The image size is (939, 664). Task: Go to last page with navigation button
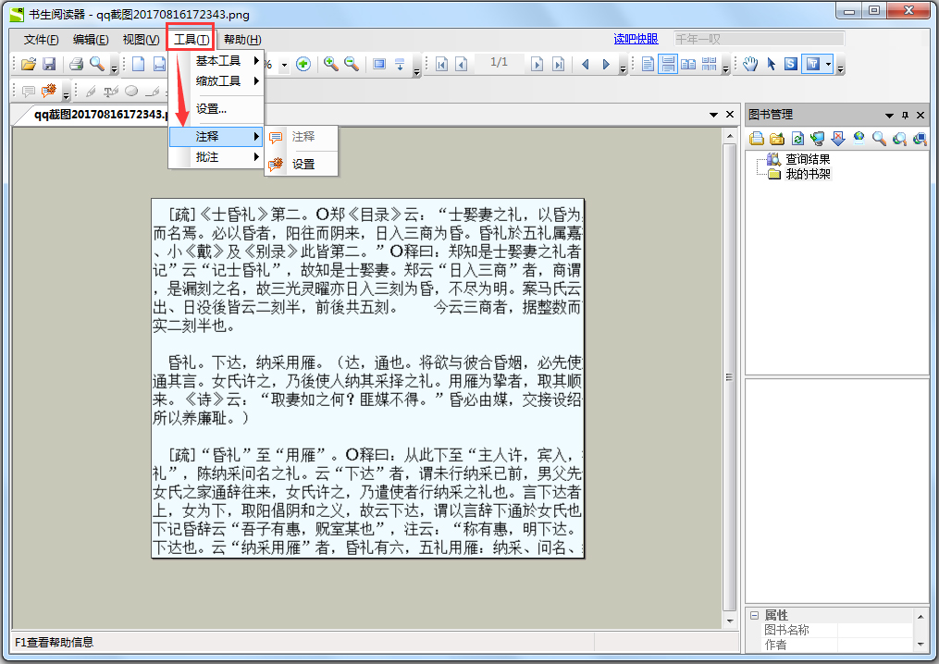[559, 64]
